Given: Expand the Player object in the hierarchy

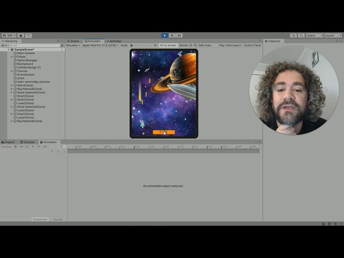Looking at the screenshot, I should click(12, 56).
